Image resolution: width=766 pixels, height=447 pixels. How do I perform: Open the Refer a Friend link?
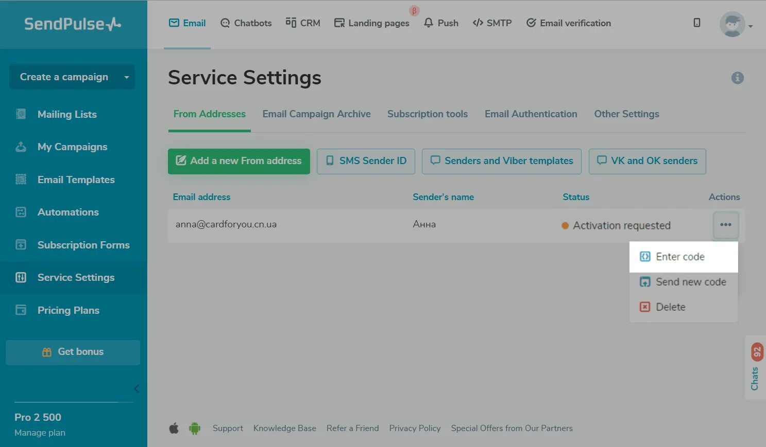pos(352,428)
